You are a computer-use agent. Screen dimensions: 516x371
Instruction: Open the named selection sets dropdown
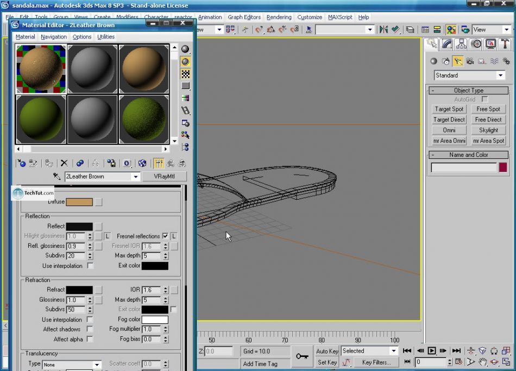(x=370, y=30)
